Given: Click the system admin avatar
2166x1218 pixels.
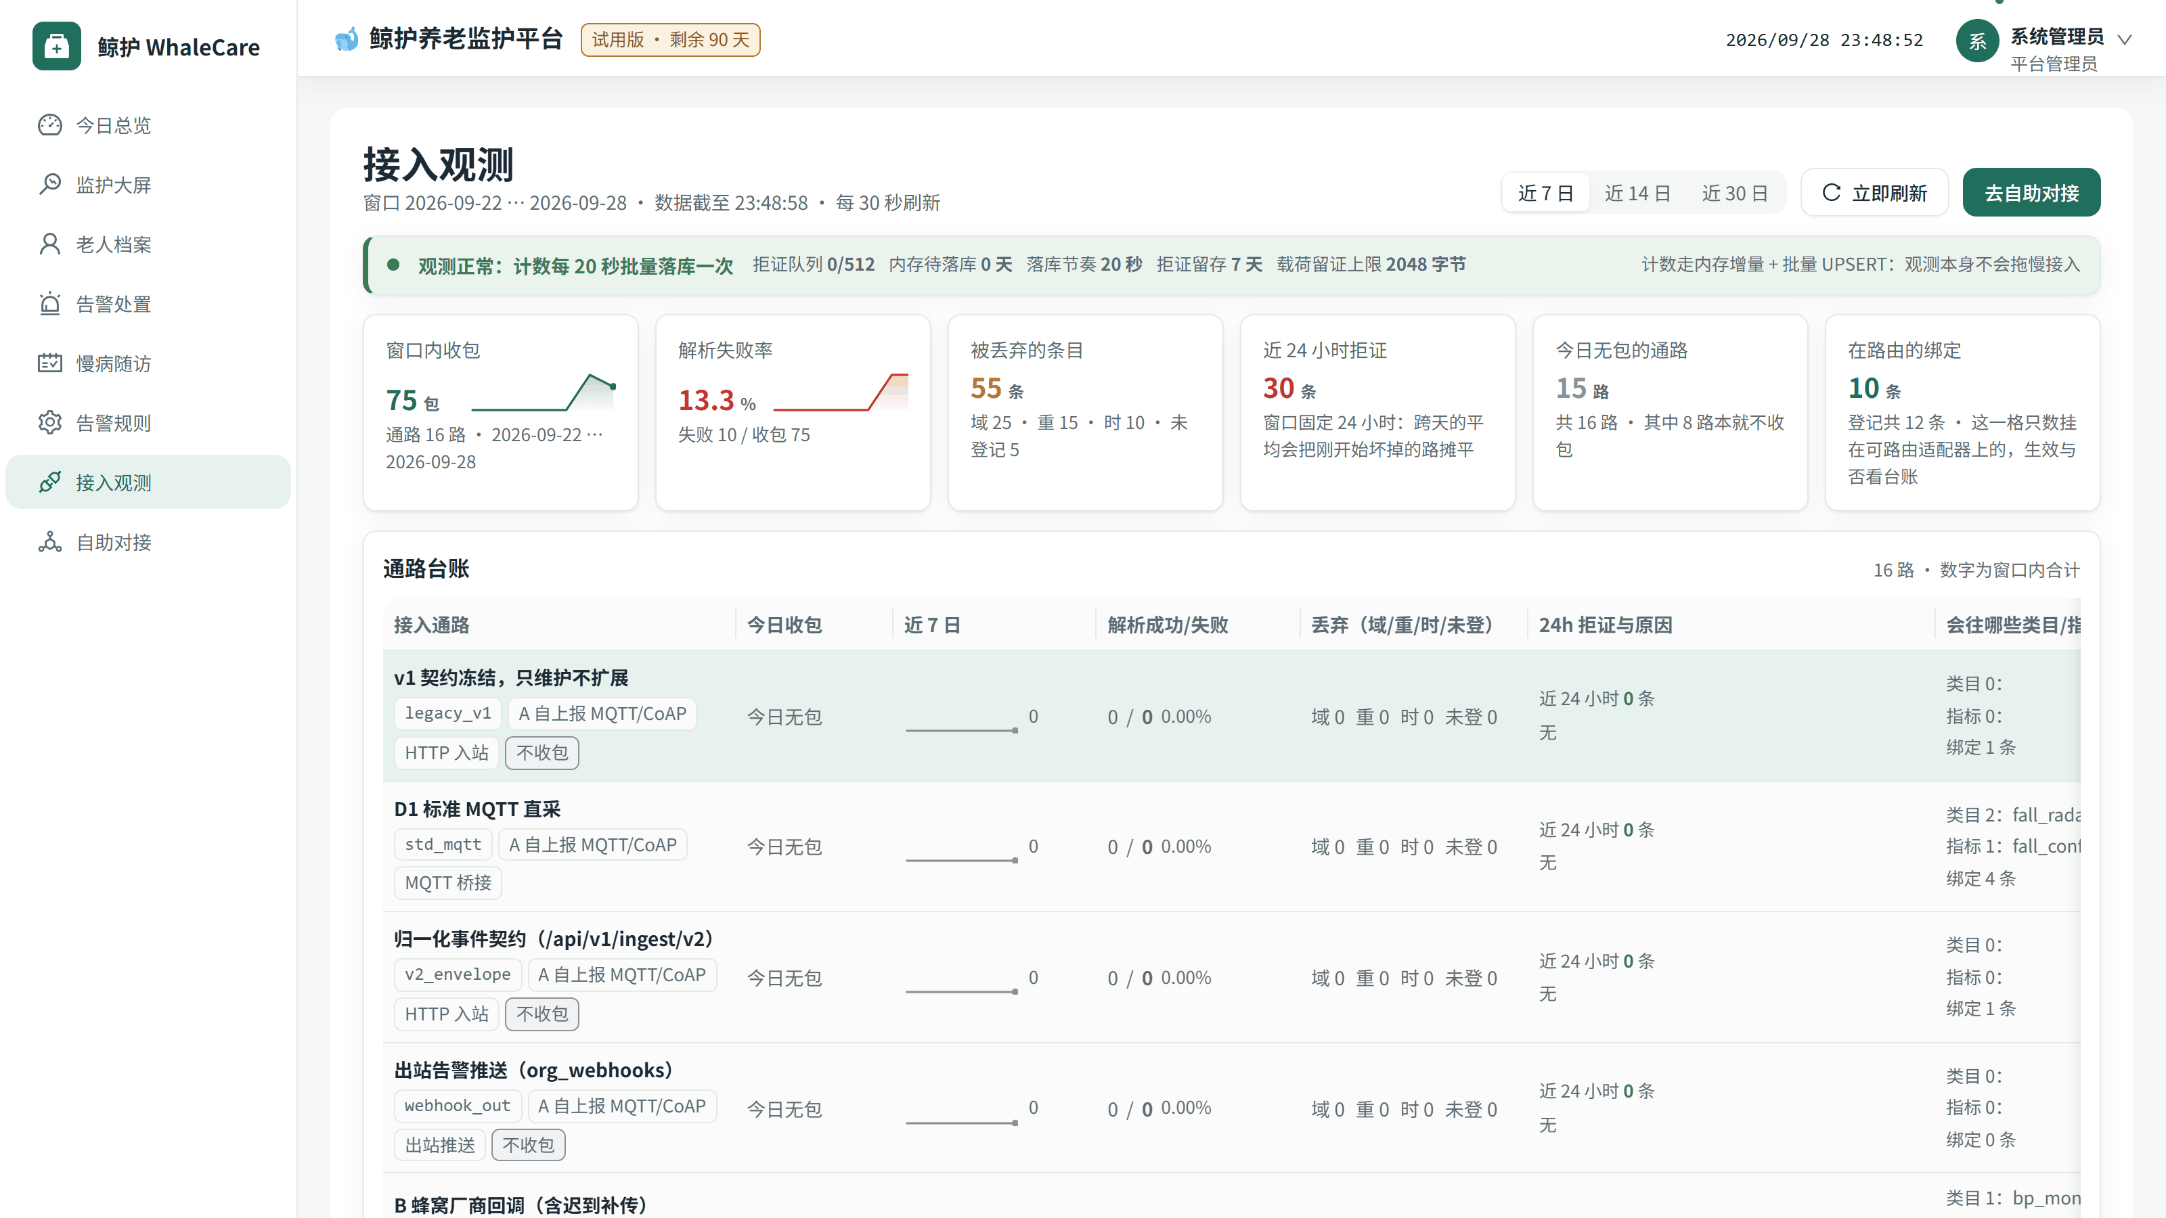Looking at the screenshot, I should (1978, 41).
